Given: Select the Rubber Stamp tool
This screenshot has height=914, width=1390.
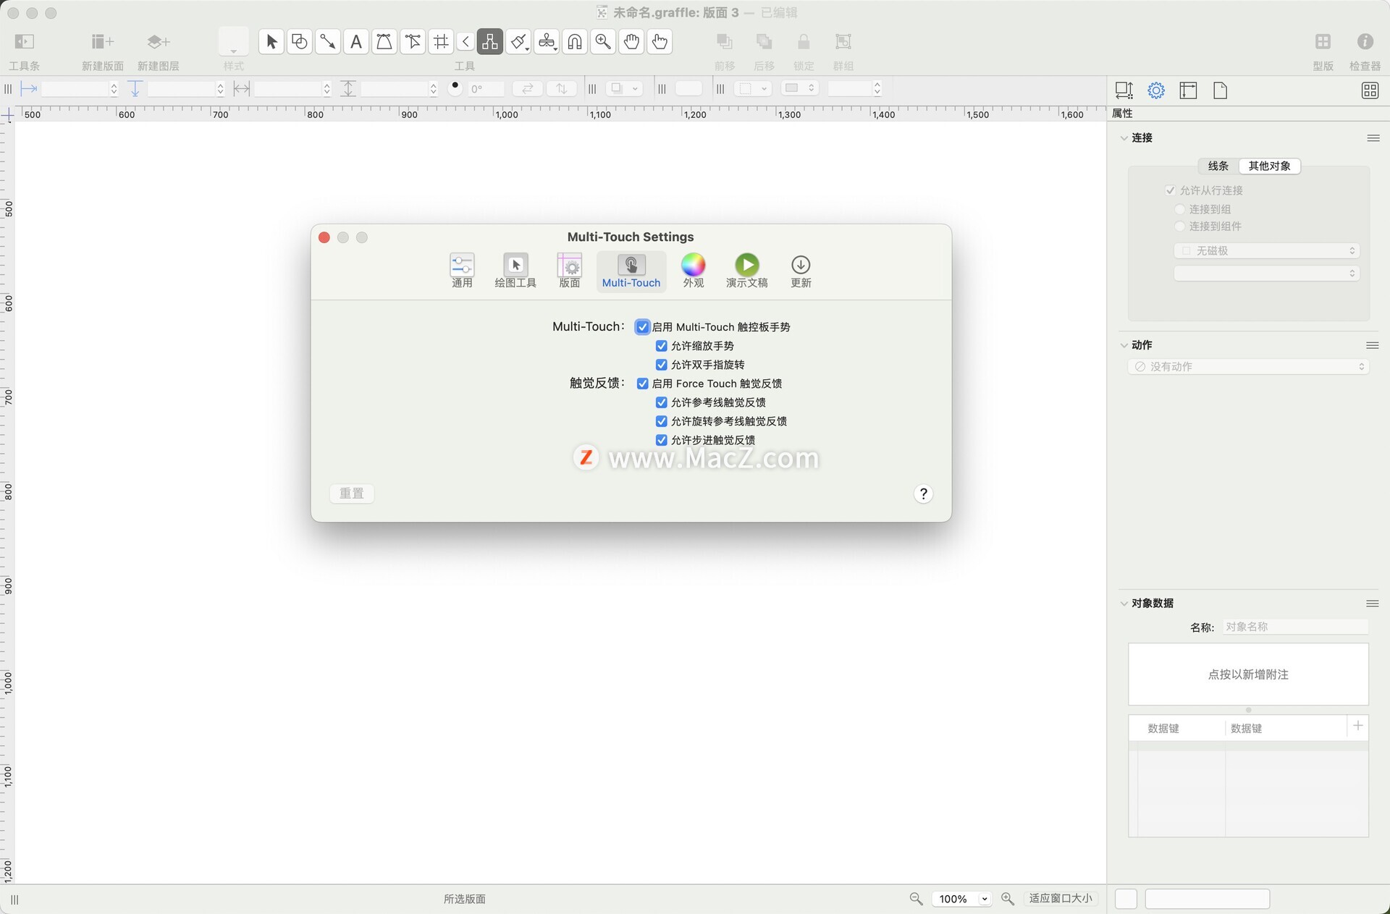Looking at the screenshot, I should click(x=547, y=42).
